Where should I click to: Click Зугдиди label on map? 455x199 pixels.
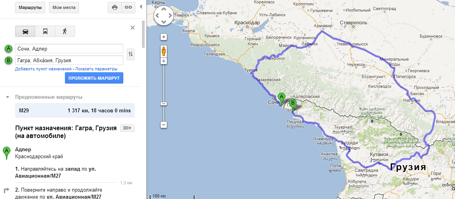point(349,143)
